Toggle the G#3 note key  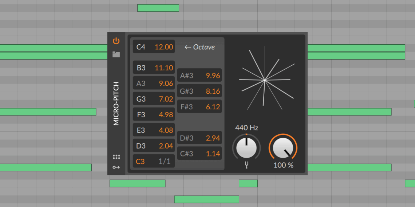pyautogui.click(x=186, y=92)
